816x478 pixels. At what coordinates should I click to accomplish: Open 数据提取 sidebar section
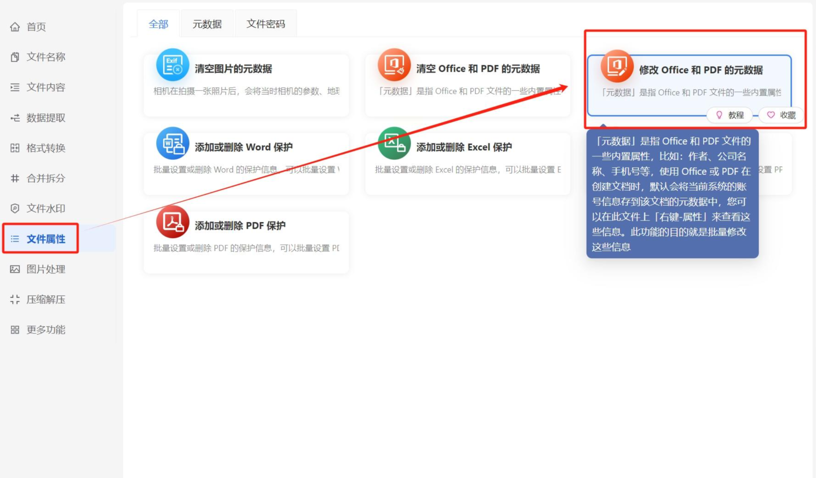point(45,118)
